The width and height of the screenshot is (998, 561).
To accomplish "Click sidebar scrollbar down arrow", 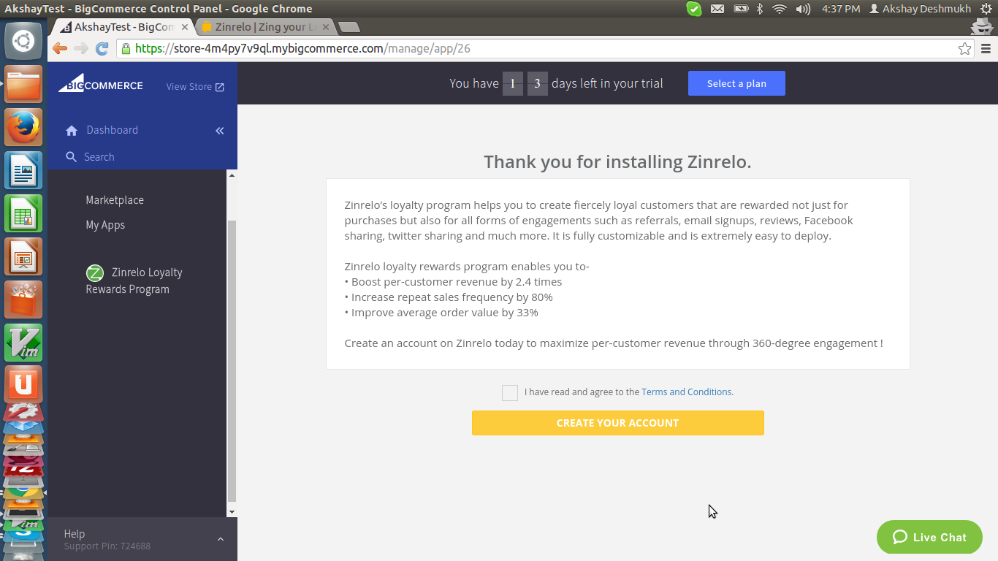I will pos(232,512).
